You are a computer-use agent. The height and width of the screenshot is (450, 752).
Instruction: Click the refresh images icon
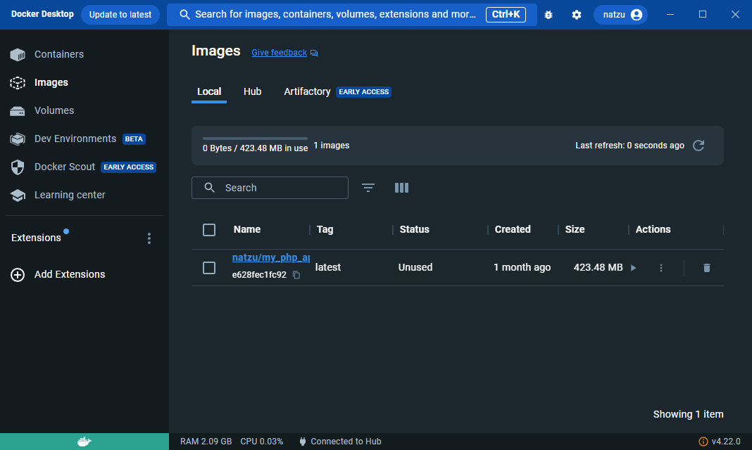698,146
